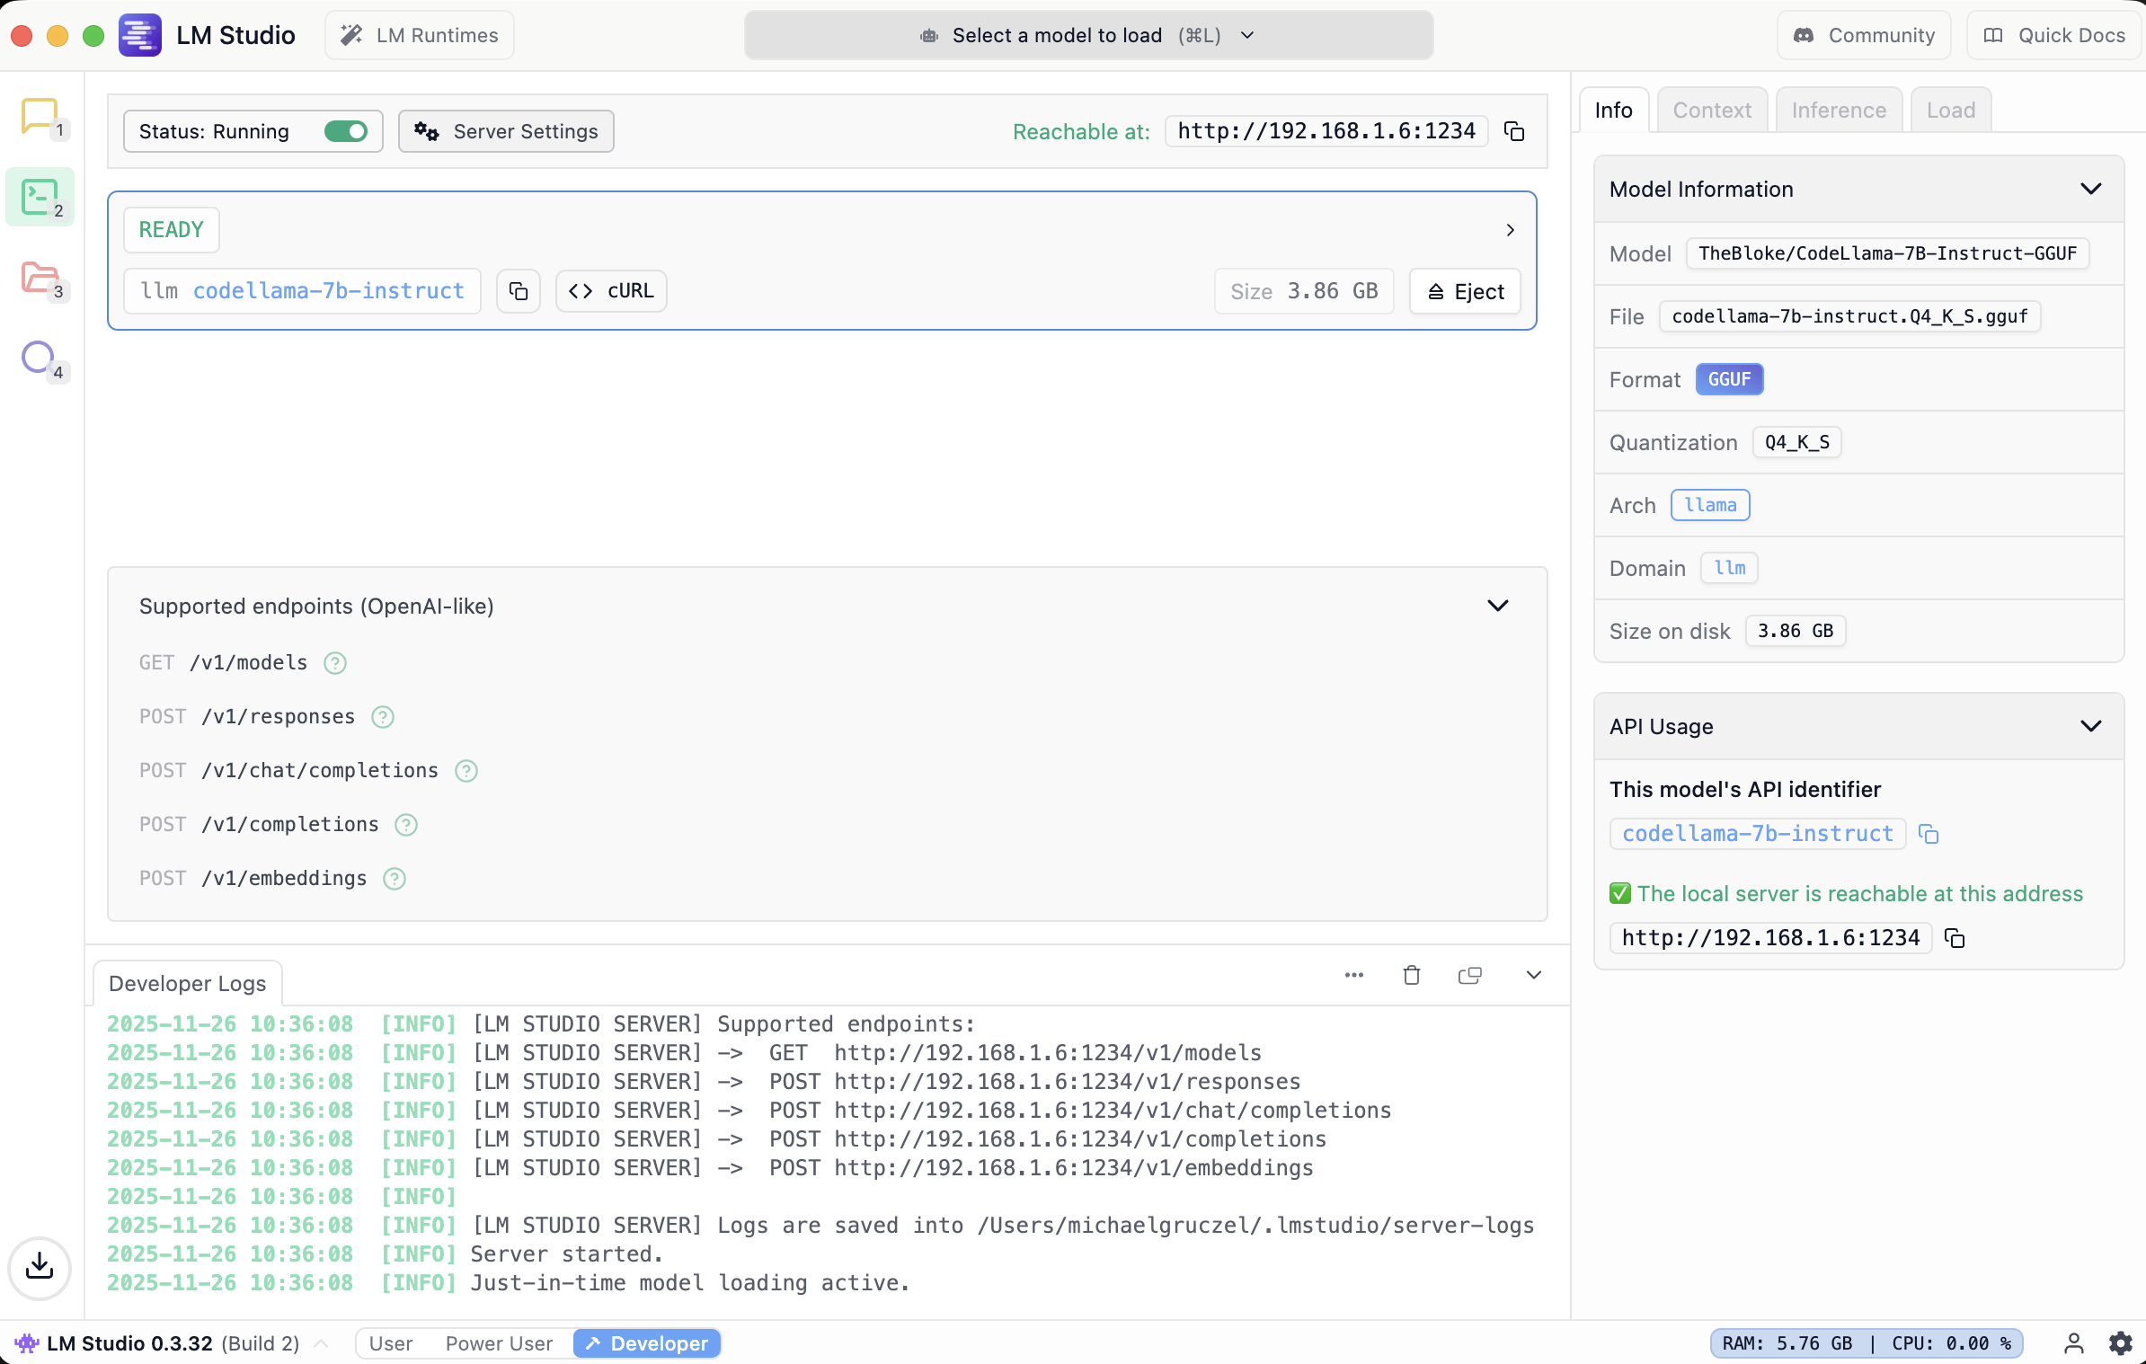
Task: Switch to Power User mode
Action: click(499, 1343)
